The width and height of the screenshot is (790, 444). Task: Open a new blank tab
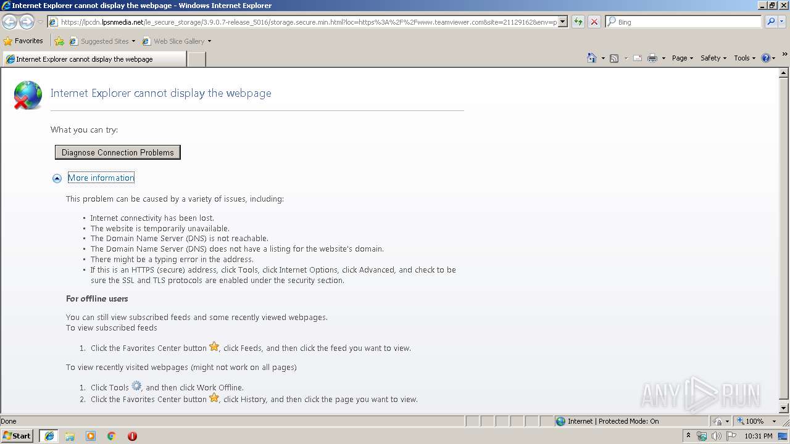(196, 59)
